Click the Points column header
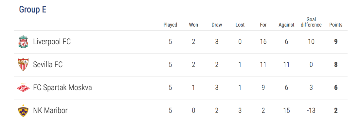 [x=336, y=25]
